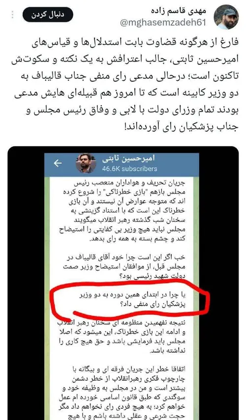This screenshot has width=246, height=420.
Task: Click the blue Telegram channel header bar
Action: [x=122, y=165]
